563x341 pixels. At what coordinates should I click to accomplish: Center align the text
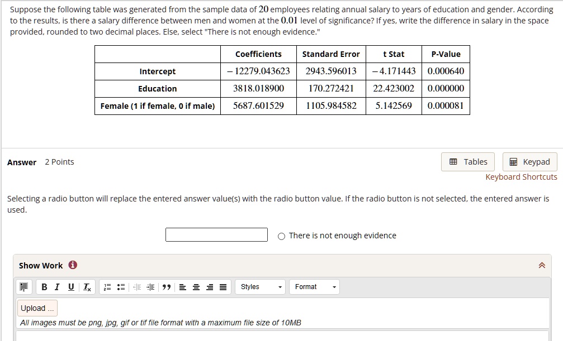click(195, 287)
